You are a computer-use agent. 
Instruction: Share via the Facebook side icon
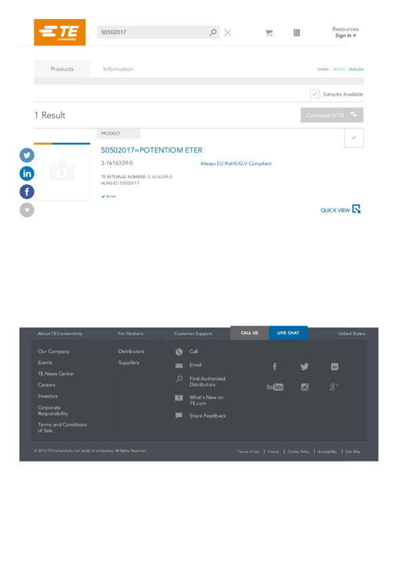point(27,192)
